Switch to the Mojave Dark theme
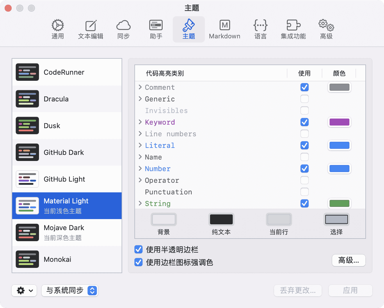The image size is (384, 308). pyautogui.click(x=67, y=232)
